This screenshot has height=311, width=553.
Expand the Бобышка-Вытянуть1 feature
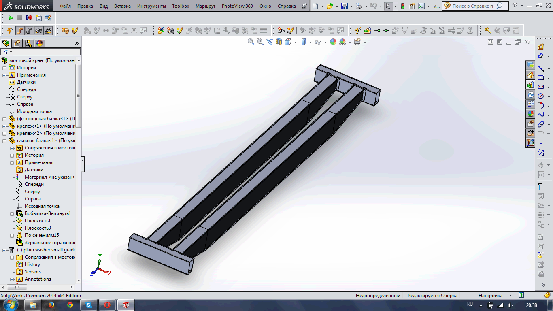coord(12,213)
